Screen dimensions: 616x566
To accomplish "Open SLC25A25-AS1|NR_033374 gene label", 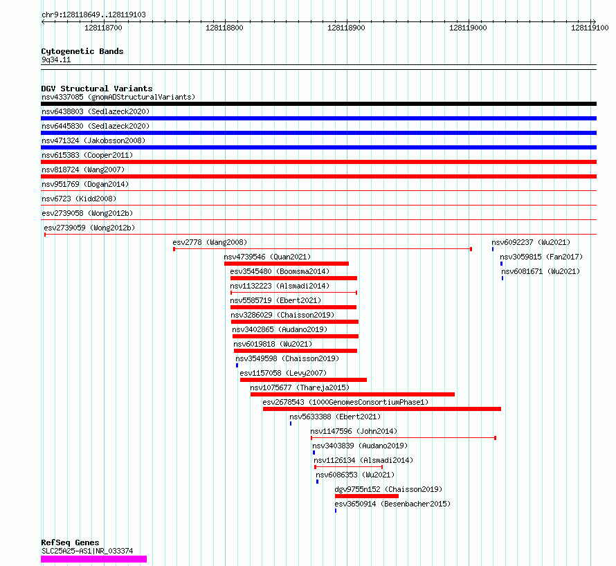I will tap(87, 551).
